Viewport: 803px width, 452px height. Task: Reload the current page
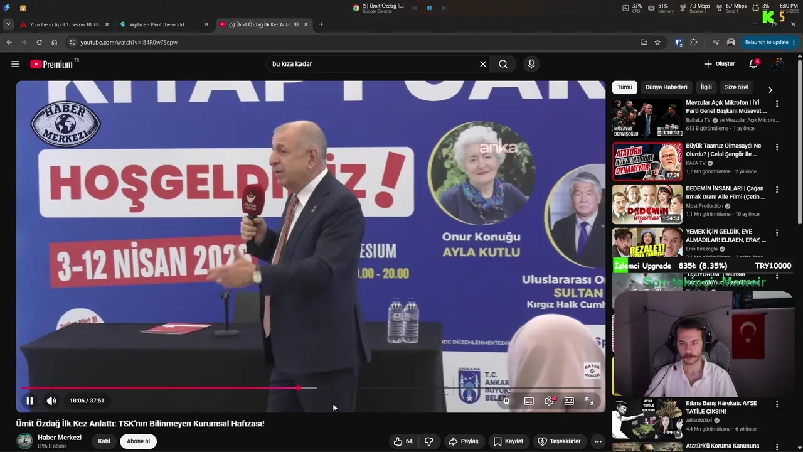pyautogui.click(x=39, y=42)
